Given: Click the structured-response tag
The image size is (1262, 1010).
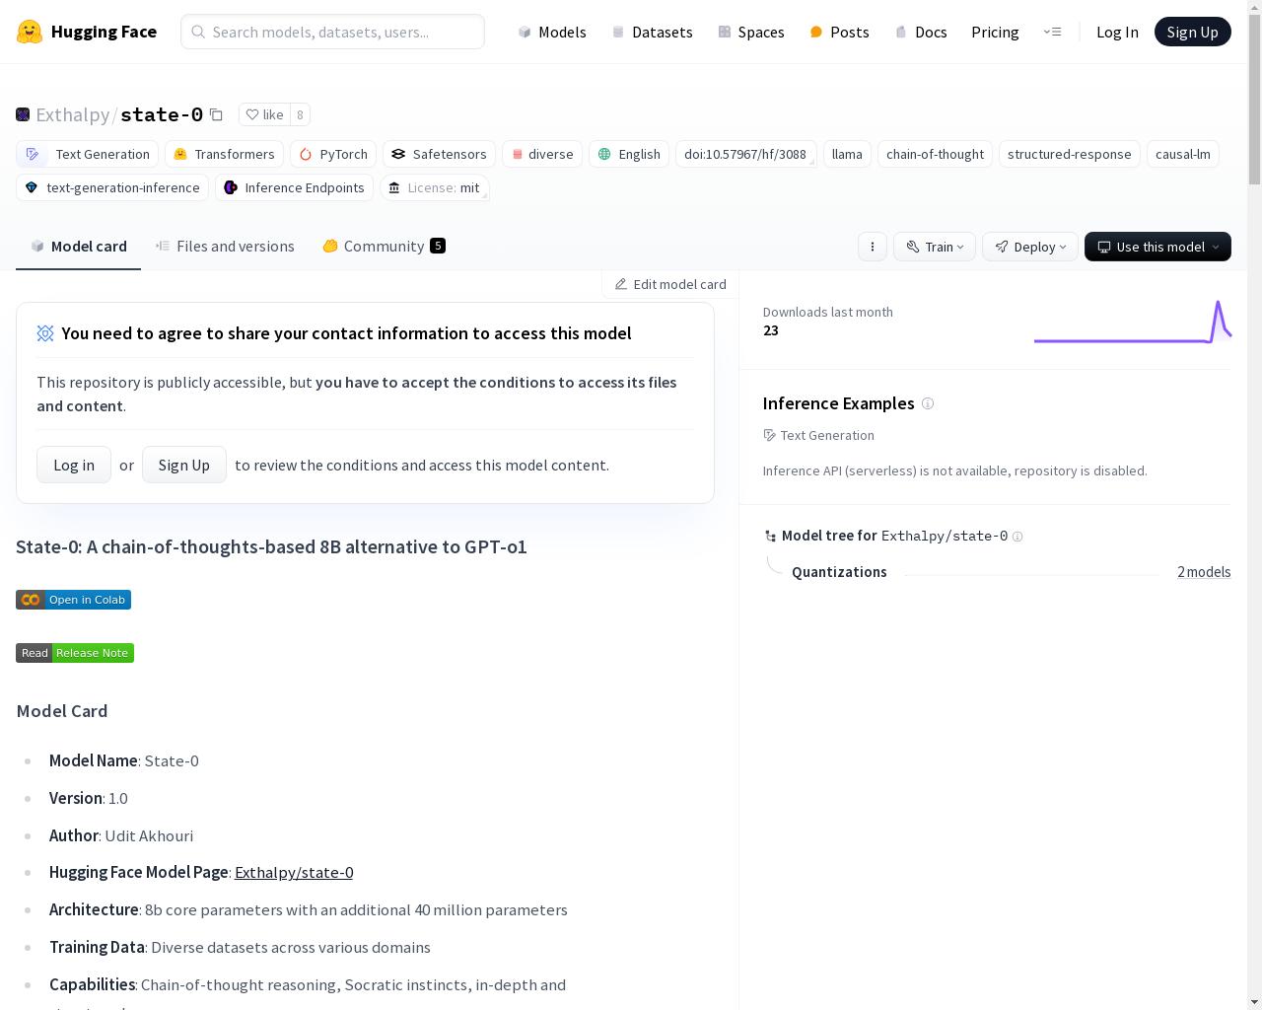Looking at the screenshot, I should point(1070,154).
